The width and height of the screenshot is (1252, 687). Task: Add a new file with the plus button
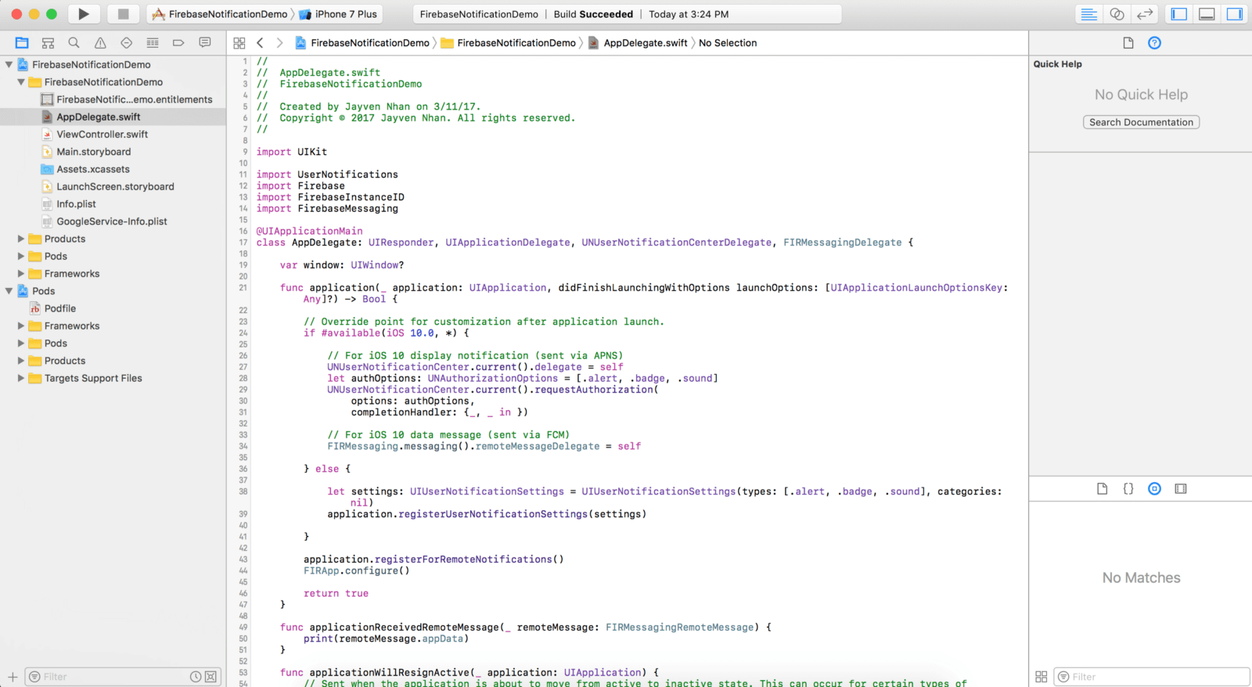pos(13,677)
